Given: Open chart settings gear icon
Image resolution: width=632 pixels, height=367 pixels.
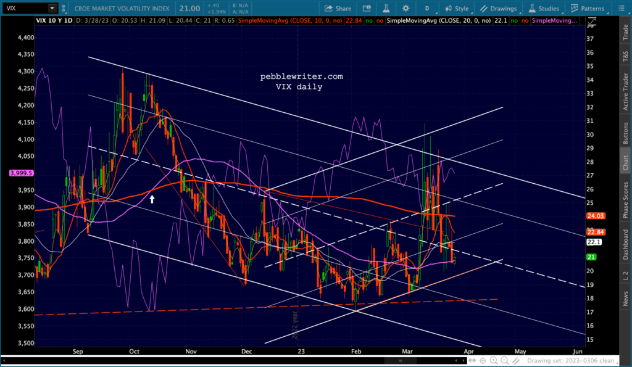Looking at the screenshot, I should click(405, 9).
